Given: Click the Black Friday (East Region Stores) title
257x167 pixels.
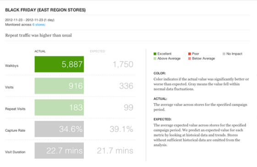Looking at the screenshot, I should coord(45,10).
